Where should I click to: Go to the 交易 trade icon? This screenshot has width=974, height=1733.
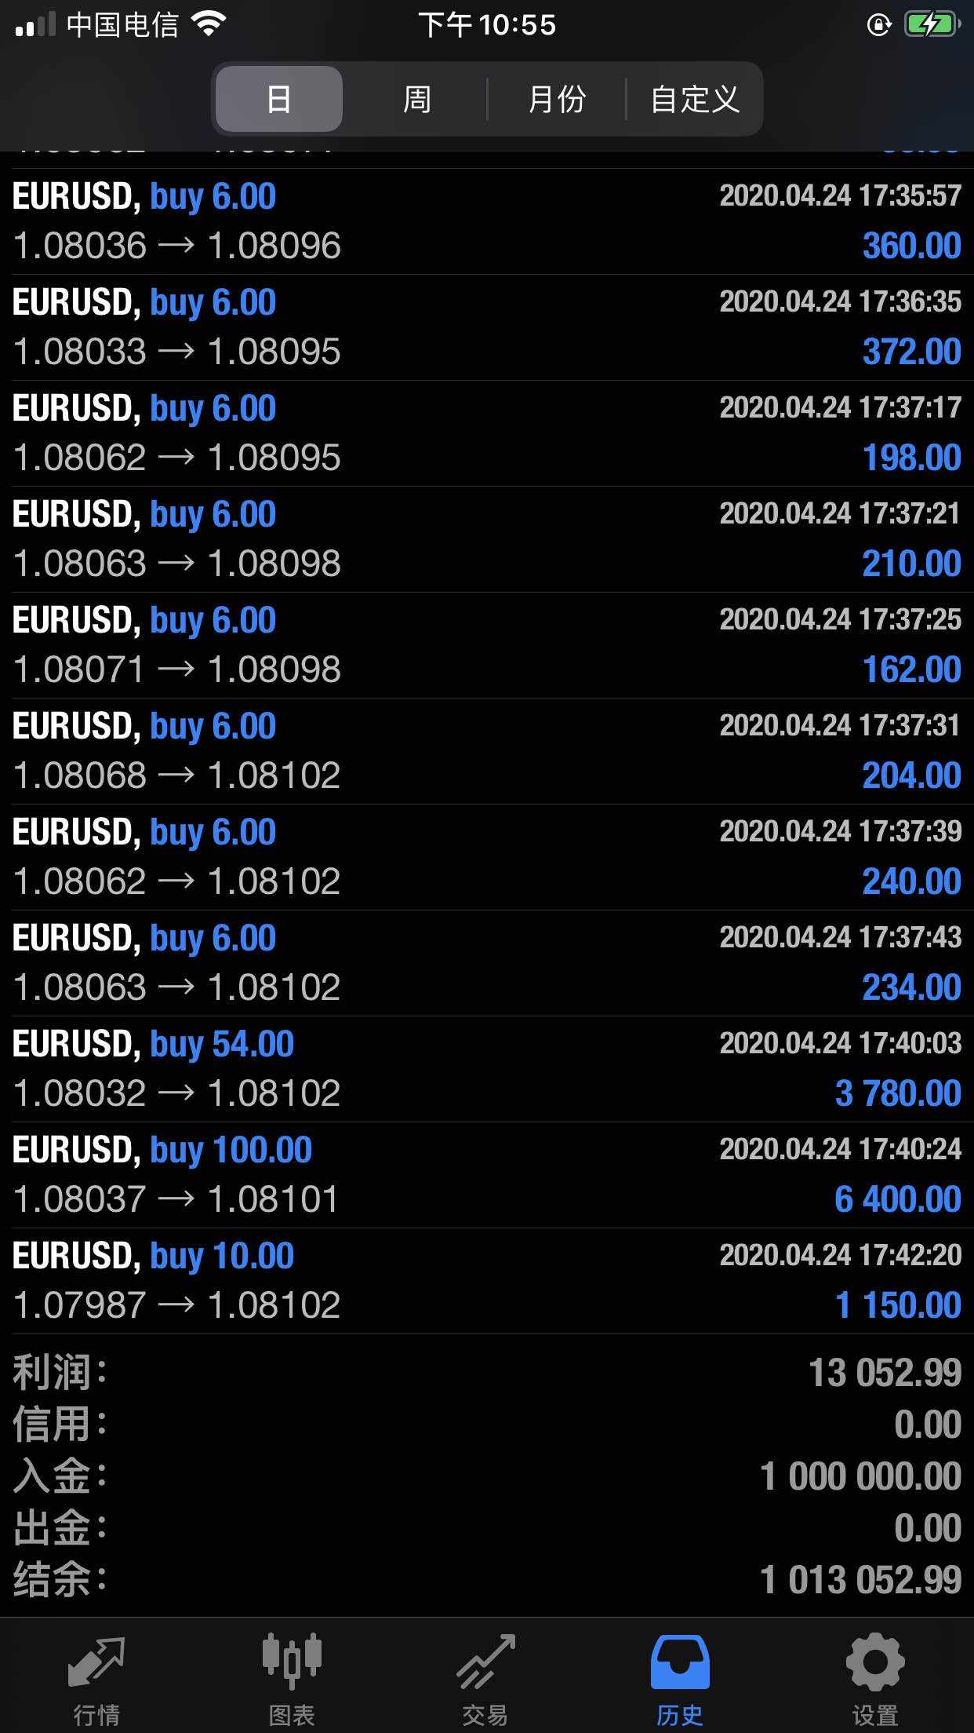[x=485, y=1661]
